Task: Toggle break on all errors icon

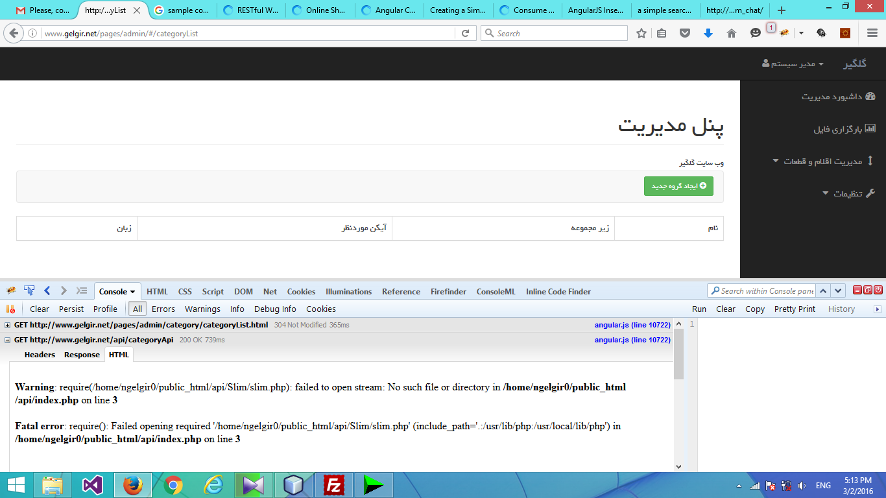Action: click(x=10, y=309)
